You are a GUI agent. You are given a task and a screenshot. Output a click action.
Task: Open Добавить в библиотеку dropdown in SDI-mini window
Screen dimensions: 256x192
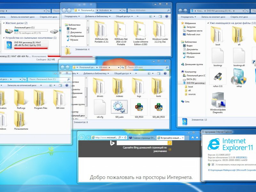pyautogui.click(x=96, y=74)
